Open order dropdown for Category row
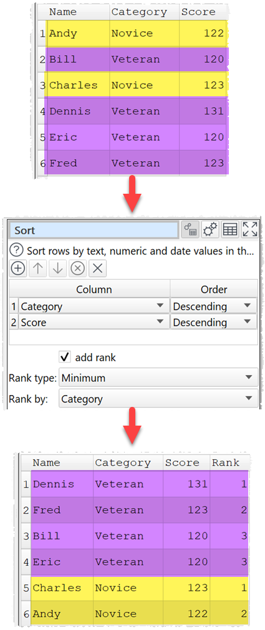Image resolution: width=265 pixels, height=630 pixels. point(214,306)
